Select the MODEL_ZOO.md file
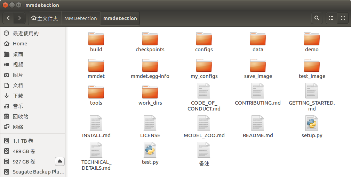Screen dimensions: 351x177 click(204, 127)
